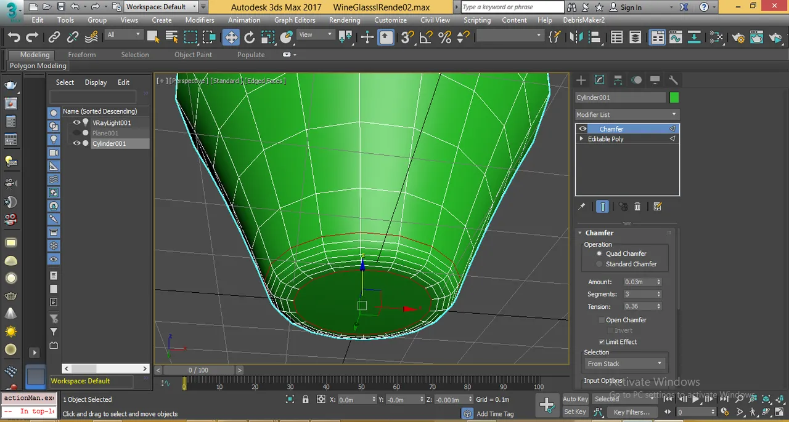Enable Open Chamfer checkbox

tap(602, 320)
